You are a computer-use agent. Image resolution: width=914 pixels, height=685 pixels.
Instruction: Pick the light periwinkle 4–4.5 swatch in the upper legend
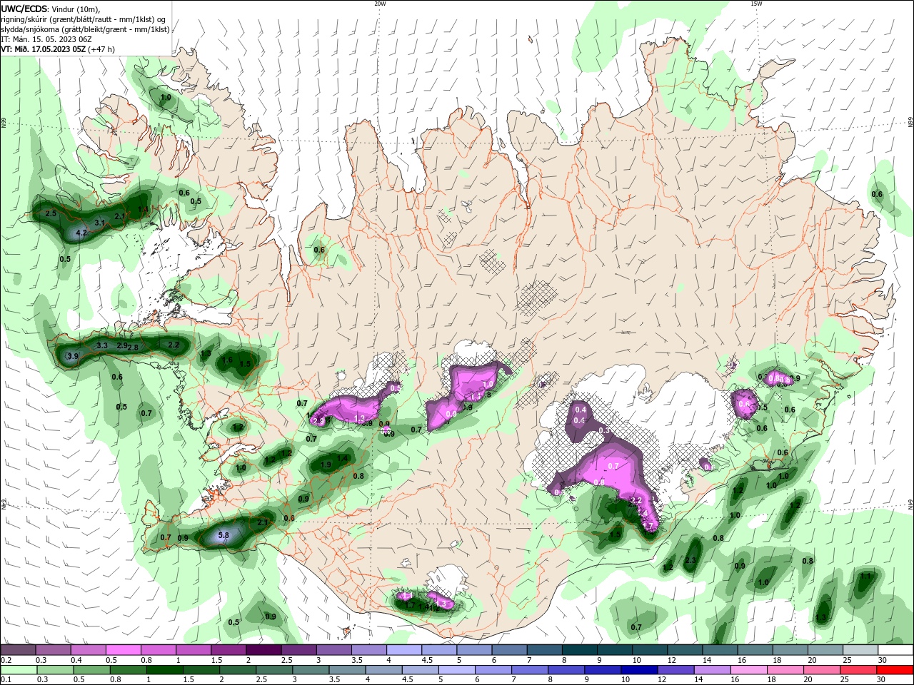click(x=403, y=650)
